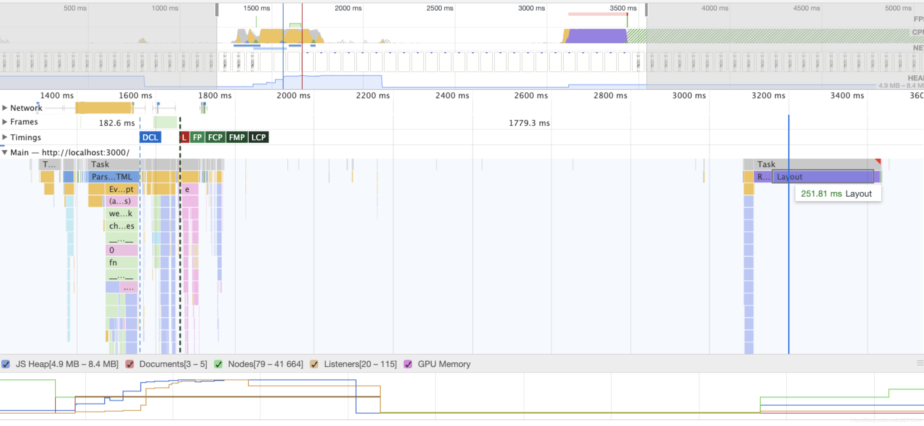
Task: Uncheck the Nodes counter checkbox
Action: (x=218, y=364)
